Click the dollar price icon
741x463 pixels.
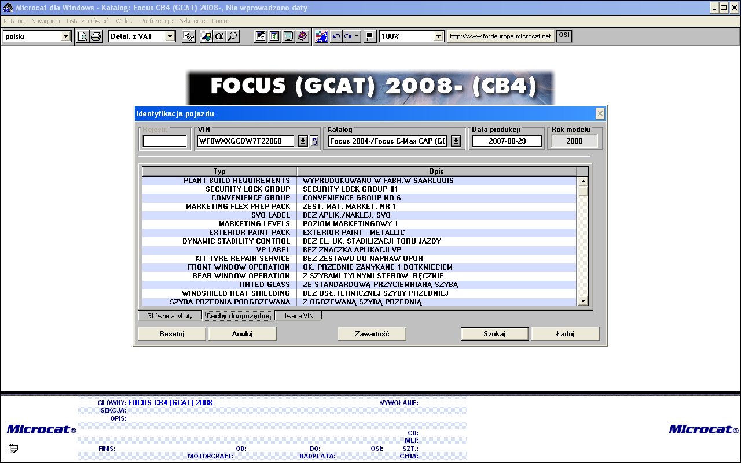pyautogui.click(x=274, y=36)
